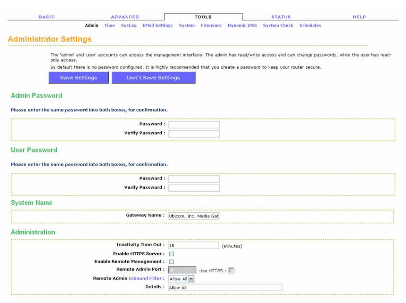Expand the Allow All filter dropdown
This screenshot has height=303, width=406.
pos(181,278)
